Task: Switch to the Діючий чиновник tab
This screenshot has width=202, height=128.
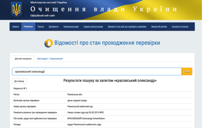Action: pos(23,59)
